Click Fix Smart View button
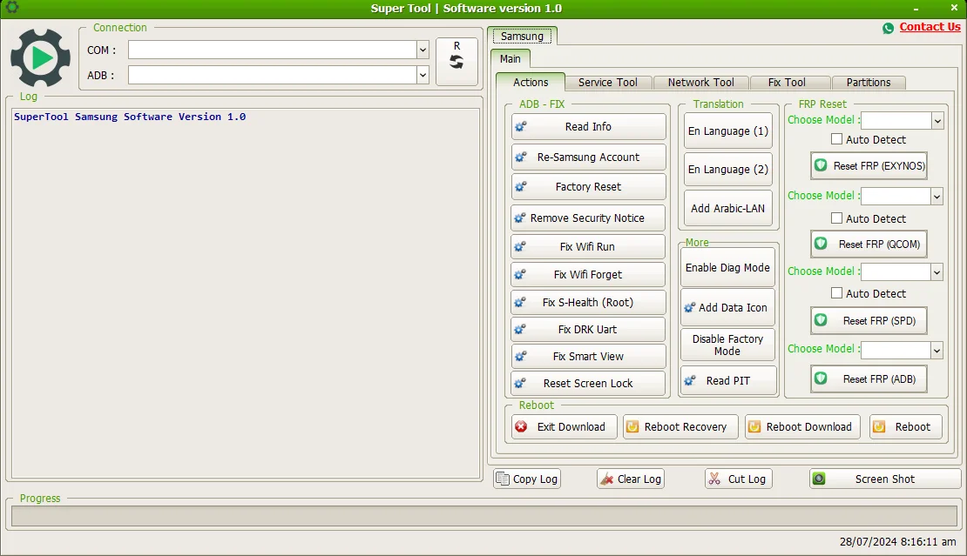This screenshot has height=556, width=967. coord(588,357)
